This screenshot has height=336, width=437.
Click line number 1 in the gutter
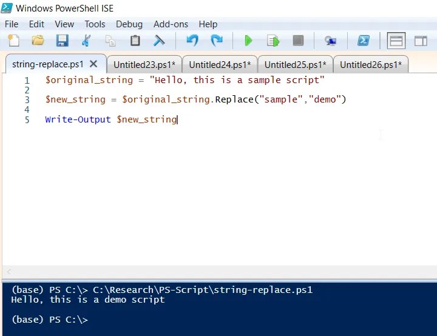pos(27,81)
